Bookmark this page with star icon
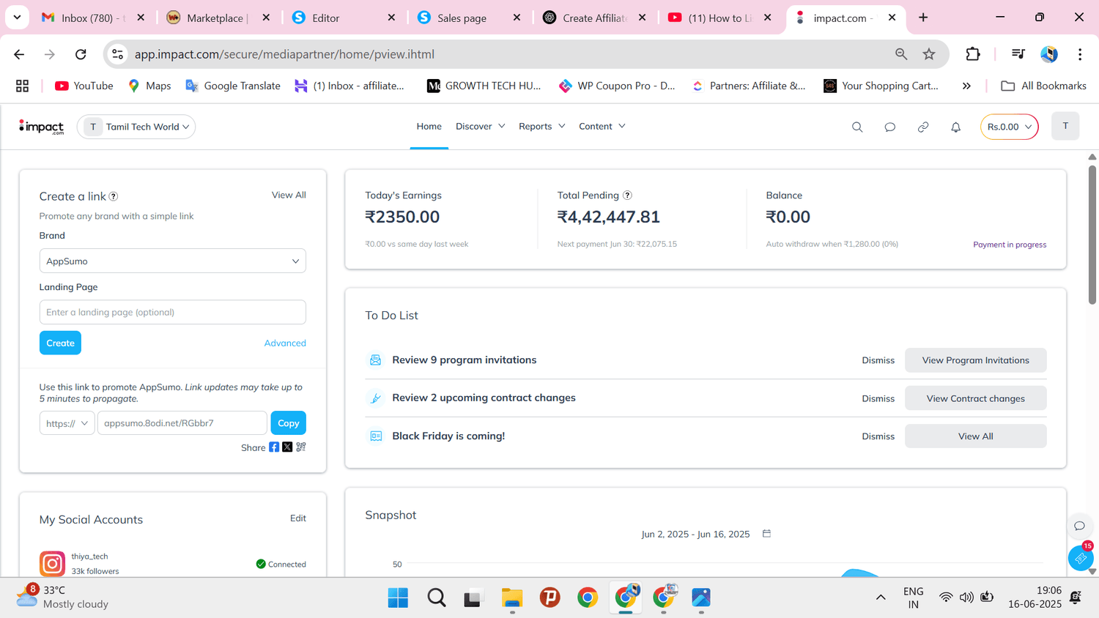 [929, 54]
